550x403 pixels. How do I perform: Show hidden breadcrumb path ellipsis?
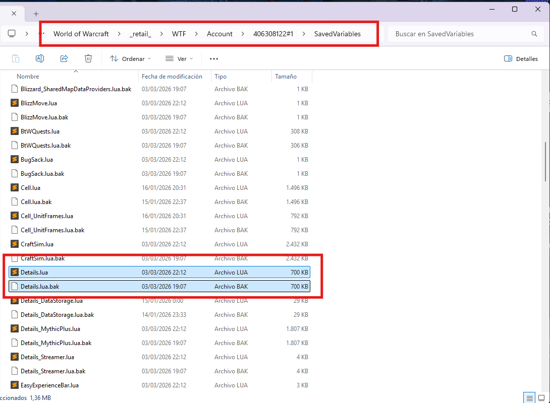click(41, 34)
